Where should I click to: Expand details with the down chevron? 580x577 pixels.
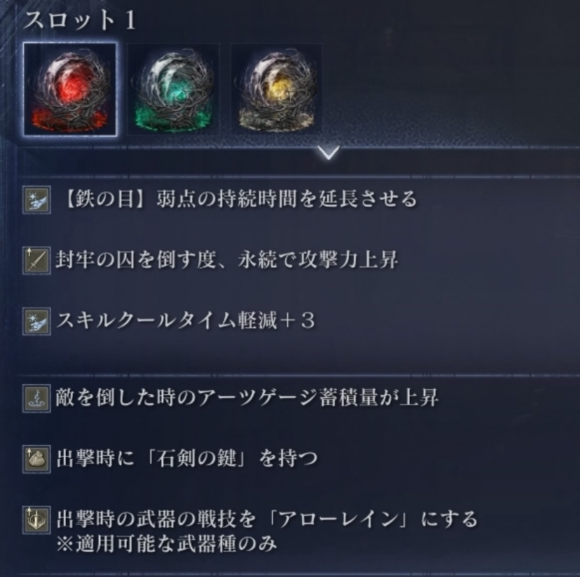click(329, 152)
